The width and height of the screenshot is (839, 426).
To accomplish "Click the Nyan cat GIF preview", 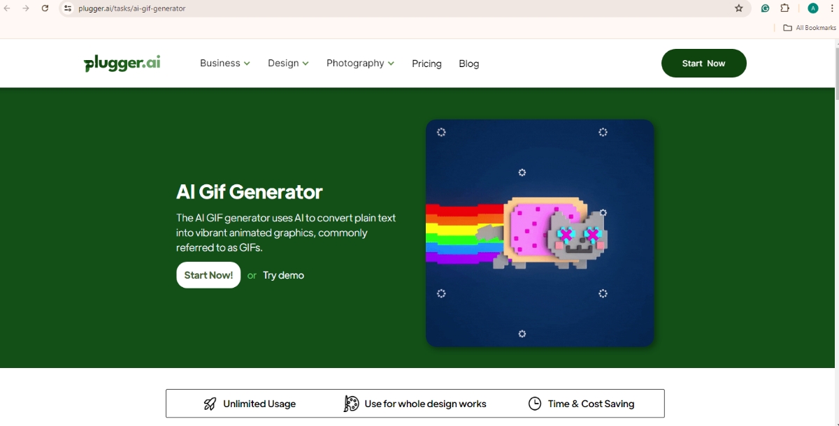I will coord(540,233).
